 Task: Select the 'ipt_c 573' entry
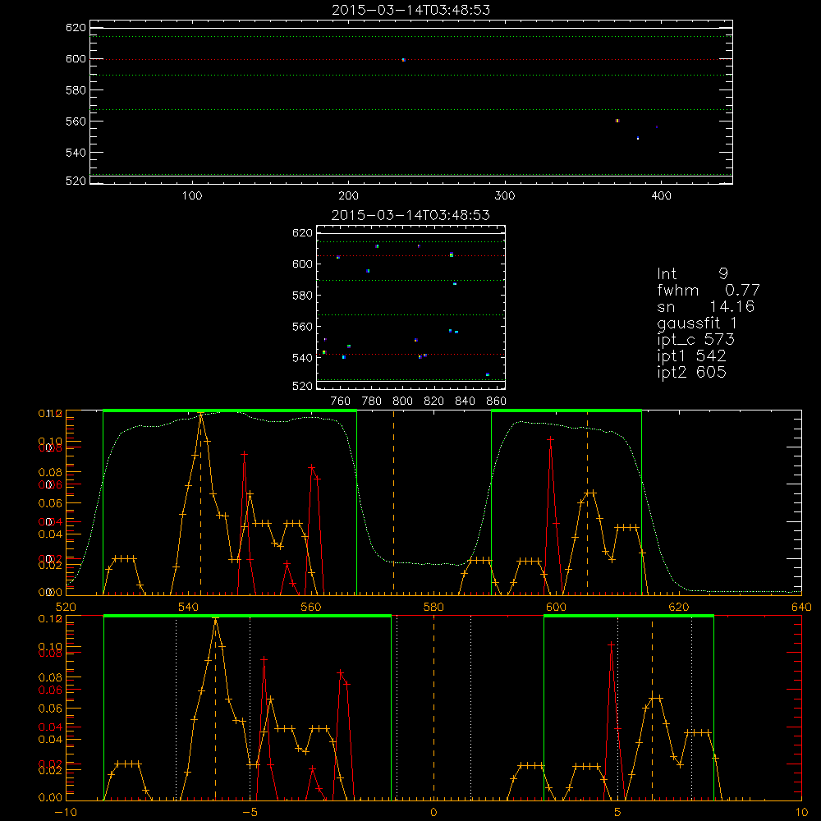pyautogui.click(x=696, y=340)
